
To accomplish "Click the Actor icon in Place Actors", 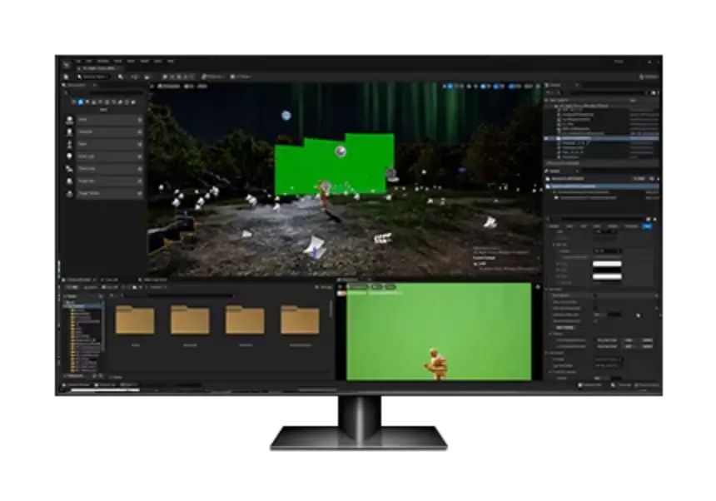I will click(x=71, y=120).
